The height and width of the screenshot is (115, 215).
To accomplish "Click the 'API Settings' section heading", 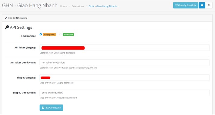I will tap(21, 28).
